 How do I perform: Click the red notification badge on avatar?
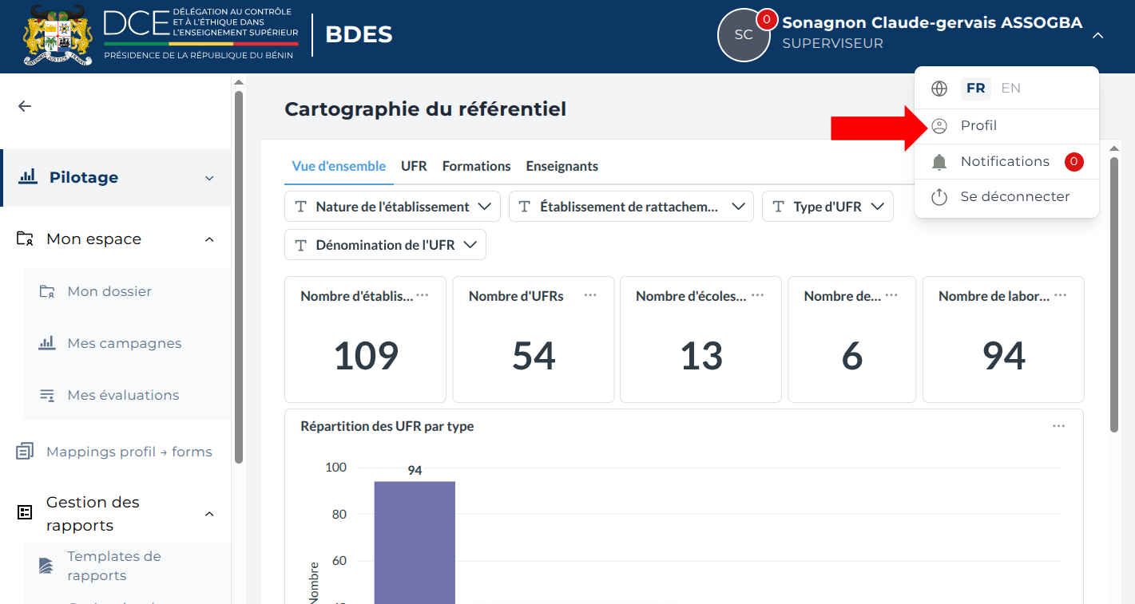click(767, 18)
